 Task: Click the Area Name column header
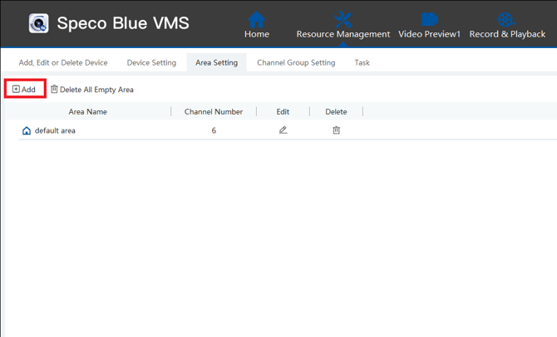tap(87, 112)
